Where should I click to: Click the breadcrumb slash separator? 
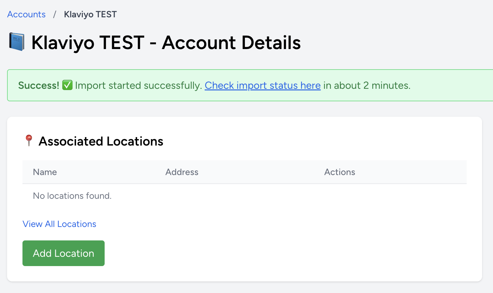pos(55,14)
